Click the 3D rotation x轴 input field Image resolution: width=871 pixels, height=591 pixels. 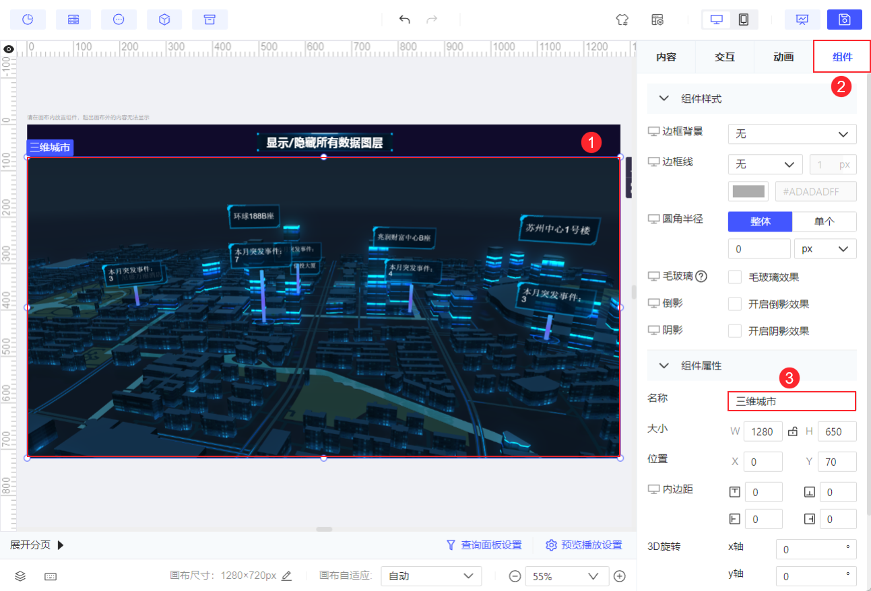[816, 549]
